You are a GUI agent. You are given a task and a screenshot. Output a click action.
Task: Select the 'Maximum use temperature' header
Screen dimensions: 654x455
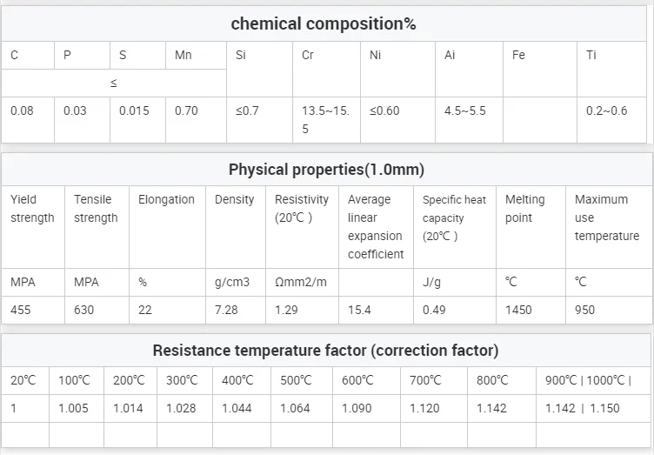coord(606,217)
